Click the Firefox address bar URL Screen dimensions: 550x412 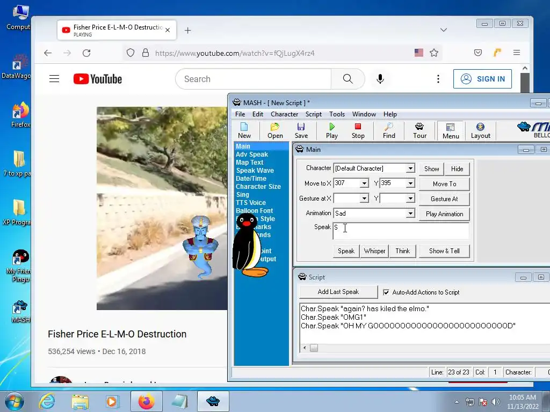point(235,53)
